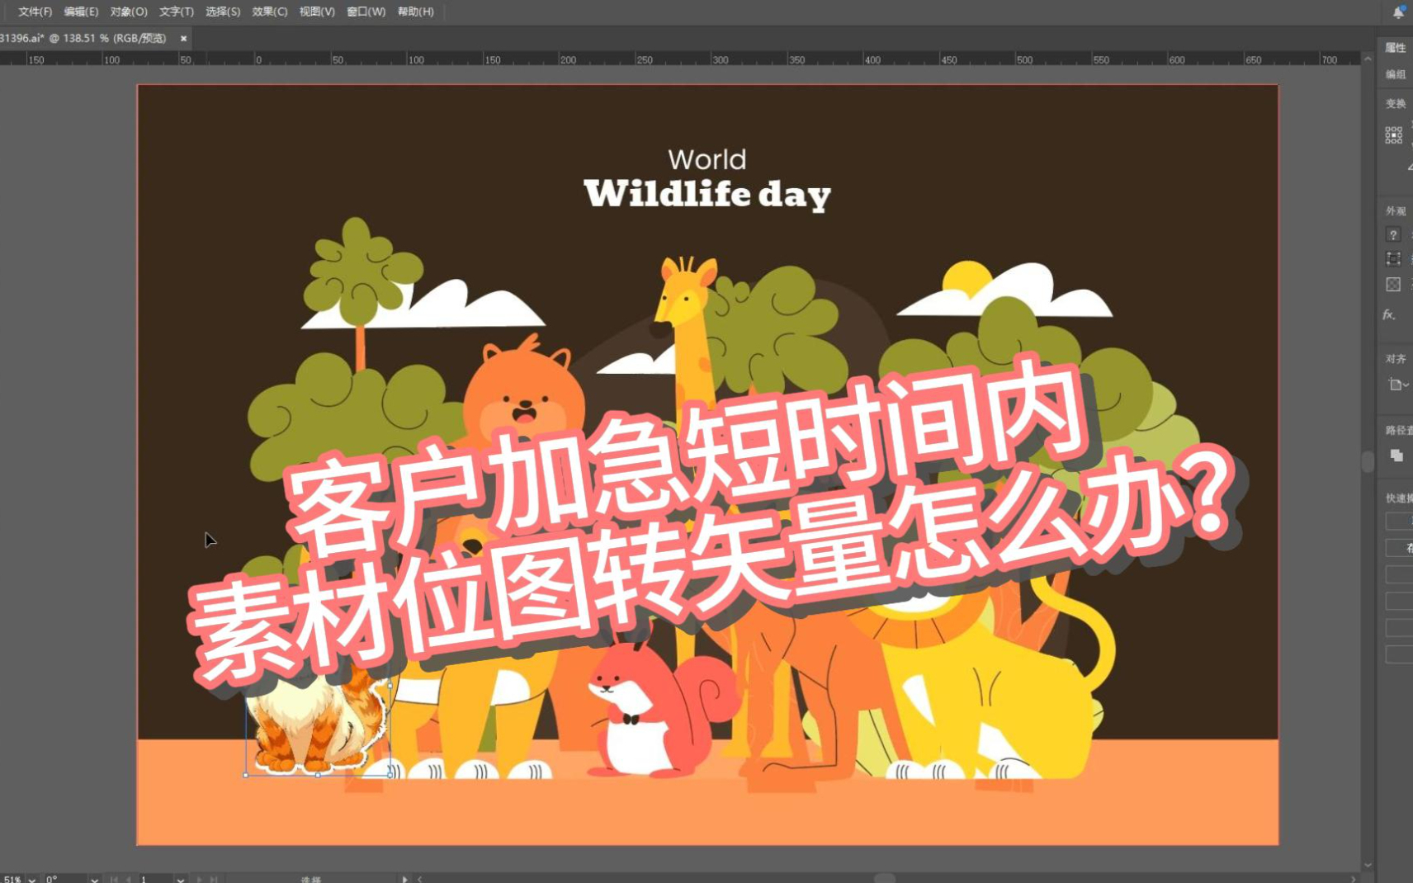Expand the rotation angle dropdown
1413x883 pixels.
[x=95, y=879]
